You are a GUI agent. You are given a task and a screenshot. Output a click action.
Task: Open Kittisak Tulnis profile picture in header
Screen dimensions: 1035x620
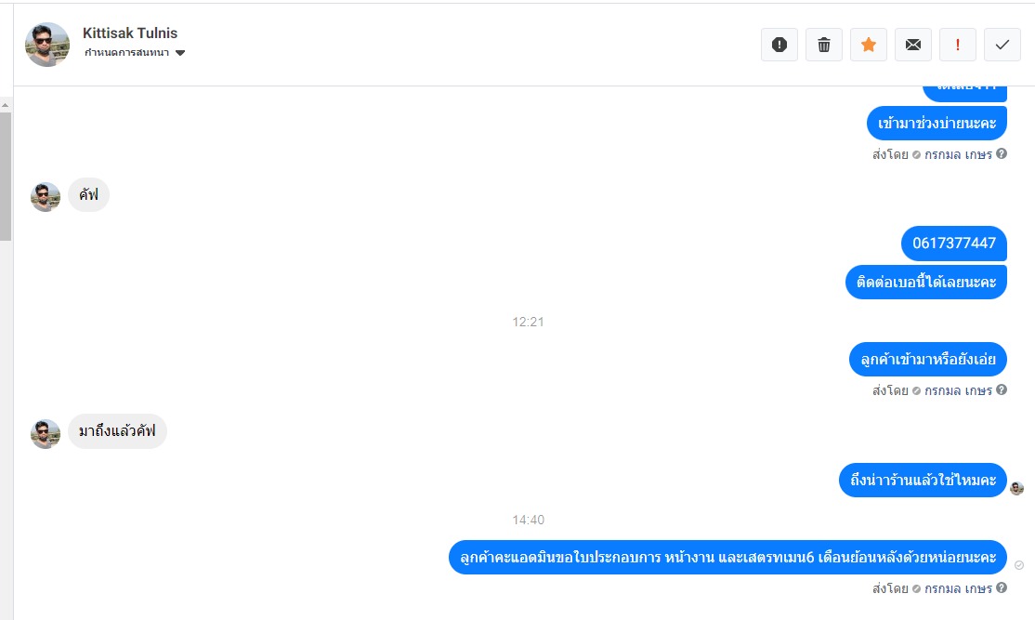click(46, 45)
